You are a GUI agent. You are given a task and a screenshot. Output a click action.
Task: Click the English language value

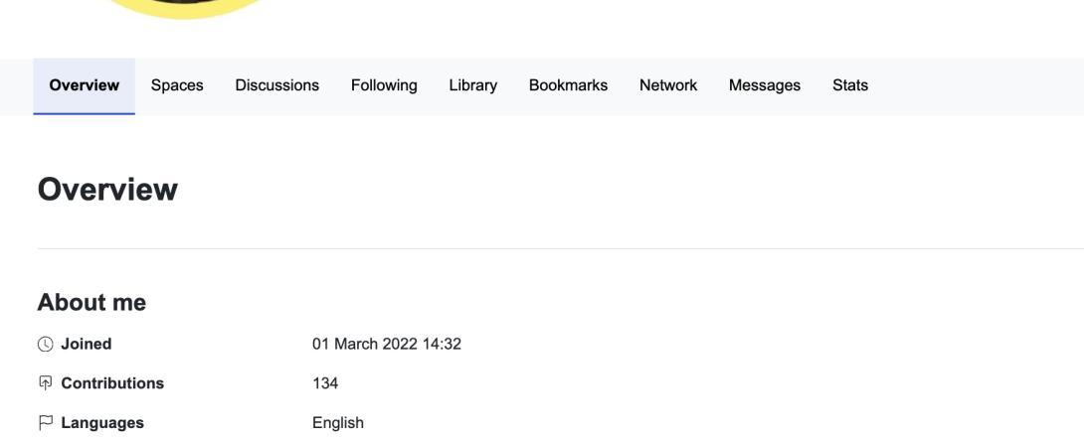point(338,423)
